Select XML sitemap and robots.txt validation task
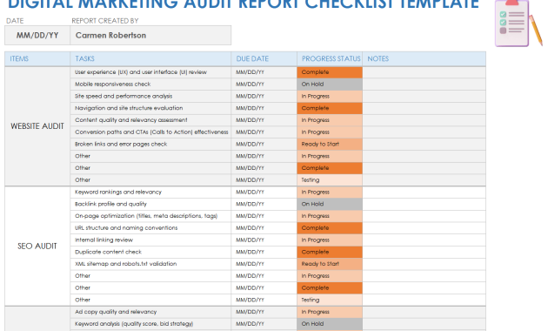 tap(150, 264)
